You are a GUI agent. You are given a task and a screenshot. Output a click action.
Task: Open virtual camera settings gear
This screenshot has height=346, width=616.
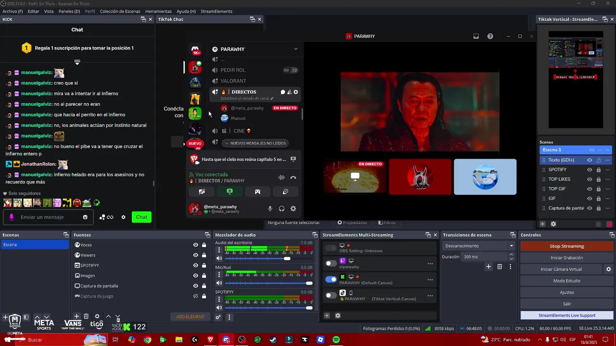tap(608, 269)
